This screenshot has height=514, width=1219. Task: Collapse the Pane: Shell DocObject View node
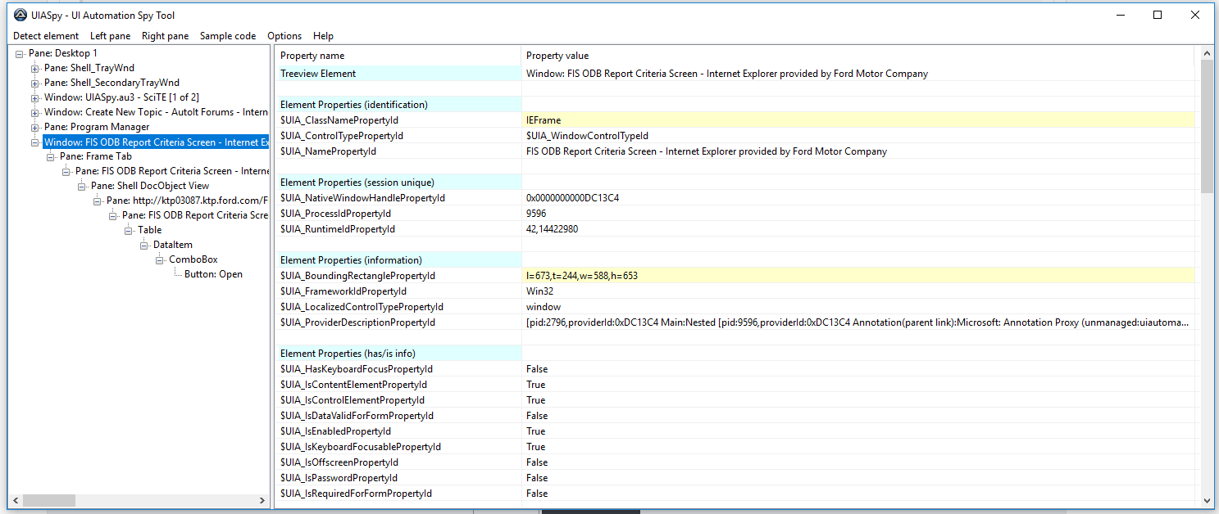(x=82, y=186)
